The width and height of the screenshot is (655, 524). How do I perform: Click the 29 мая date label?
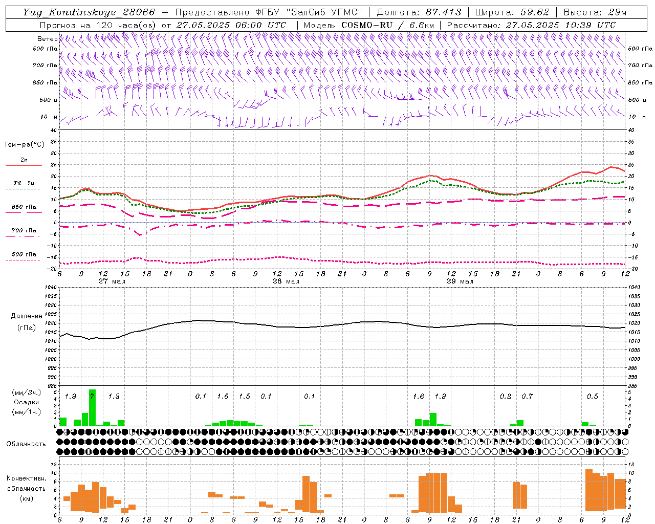(460, 281)
